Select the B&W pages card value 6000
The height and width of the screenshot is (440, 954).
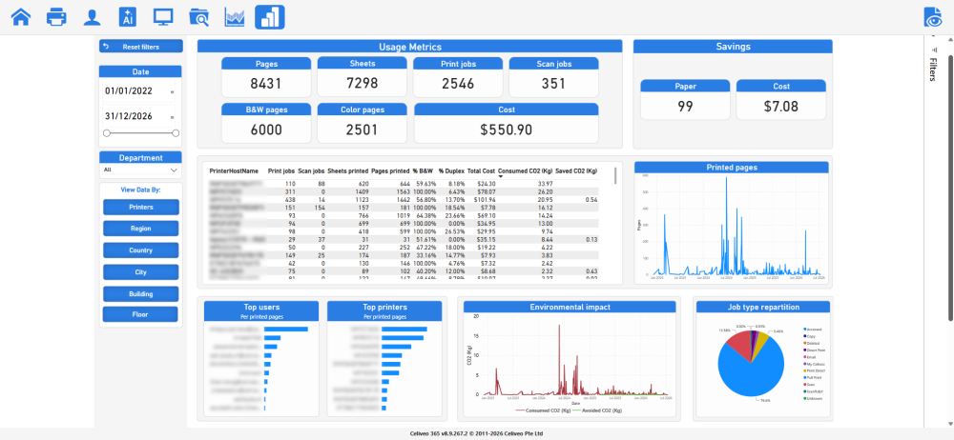pos(266,130)
